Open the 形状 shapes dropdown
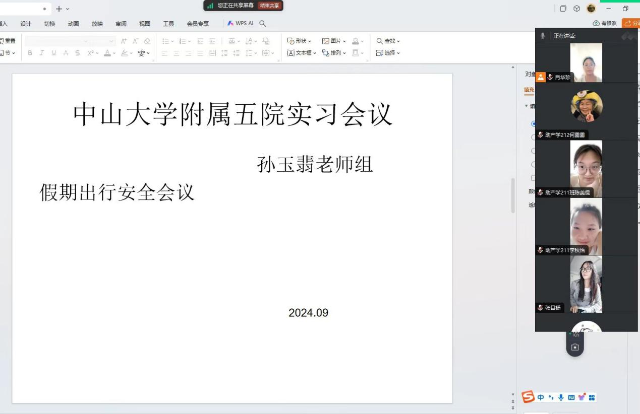The height and width of the screenshot is (414, 640). [300, 41]
